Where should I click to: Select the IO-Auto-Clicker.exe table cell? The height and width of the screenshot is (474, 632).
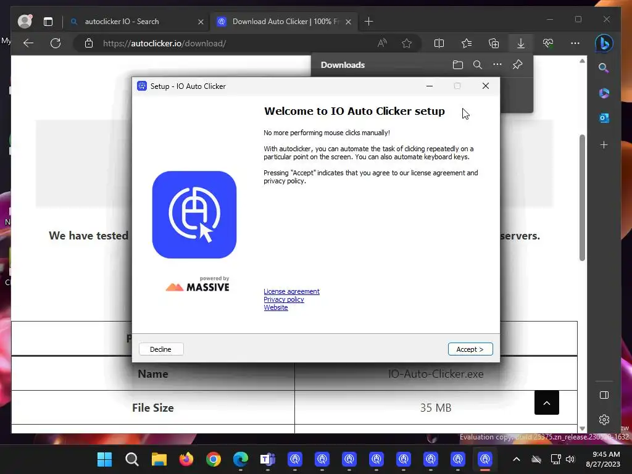click(436, 373)
